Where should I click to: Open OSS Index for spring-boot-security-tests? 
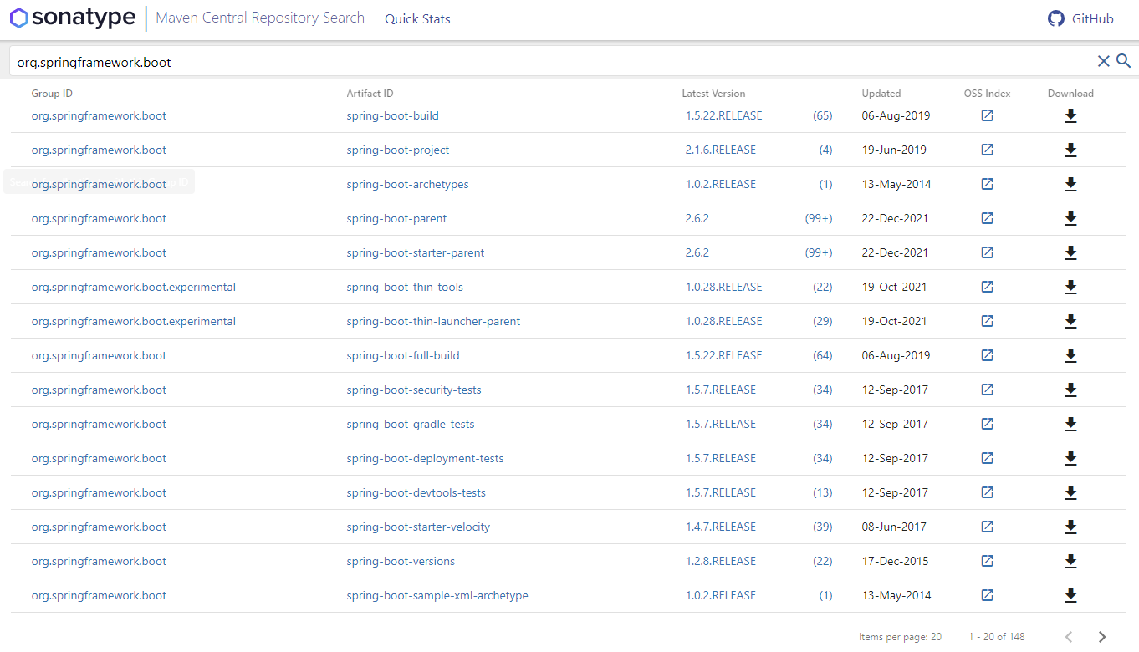(x=987, y=390)
